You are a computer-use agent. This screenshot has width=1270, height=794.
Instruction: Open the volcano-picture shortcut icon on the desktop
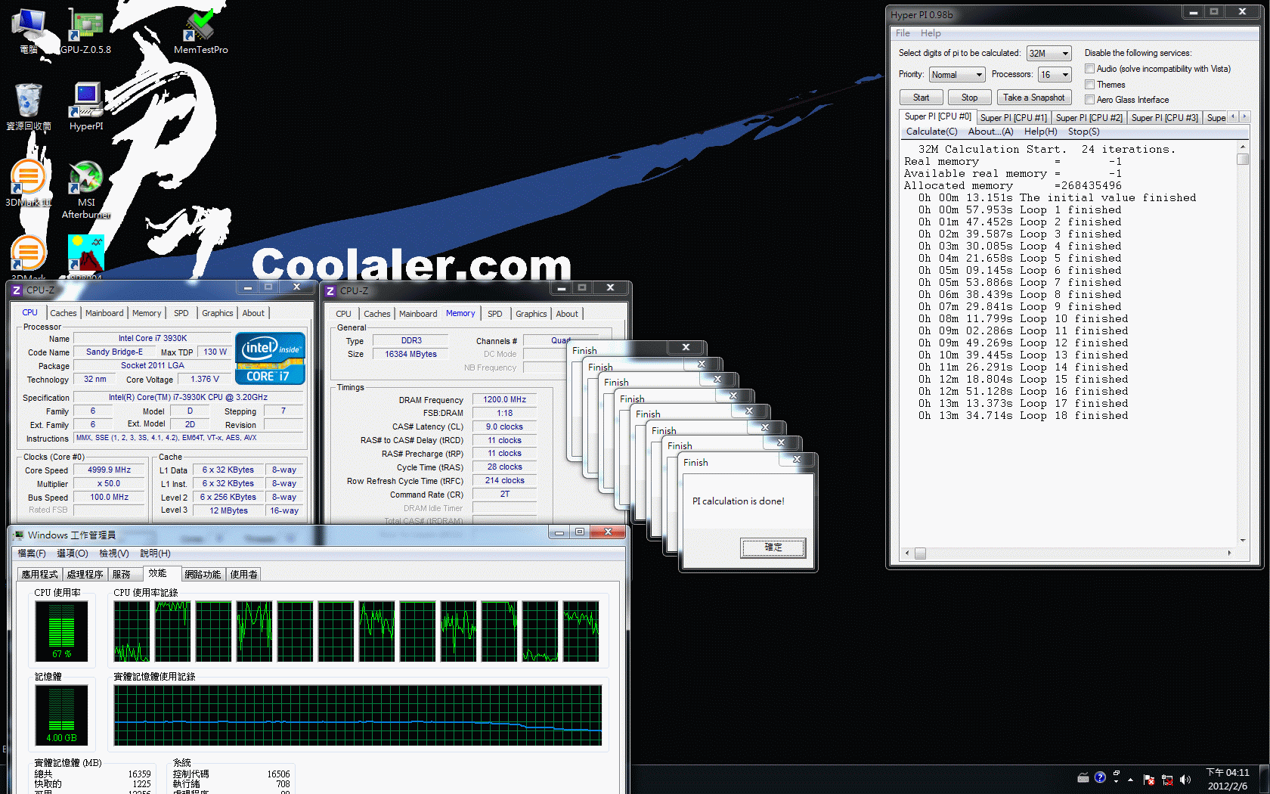85,254
